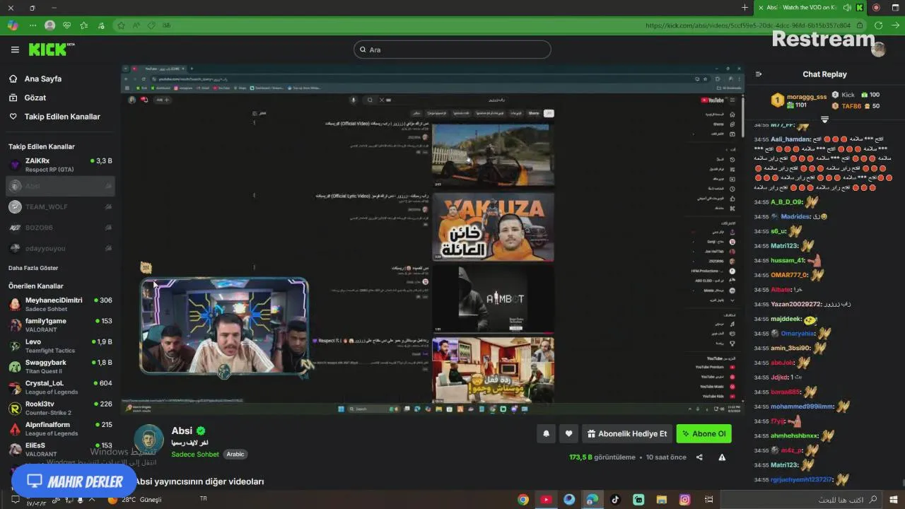Open Swaggybark Titan Quest II channel
This screenshot has height=509, width=905.
(60, 366)
